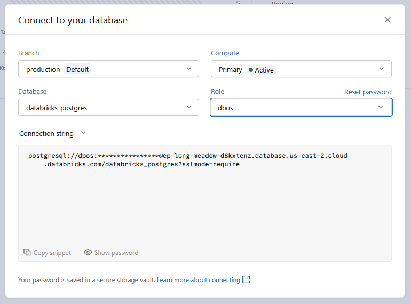411x304 pixels.
Task: Click the chevron arrow in Role selector
Action: [x=381, y=107]
